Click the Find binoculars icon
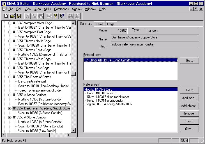The width and height of the screenshot is (205, 144). (x=70, y=16)
